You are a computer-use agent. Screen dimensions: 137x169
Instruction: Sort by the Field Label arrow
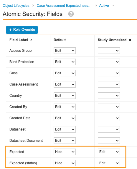tap(31, 40)
